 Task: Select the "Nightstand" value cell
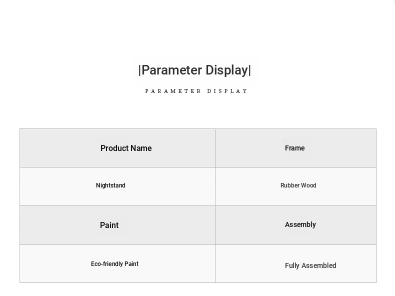point(110,185)
